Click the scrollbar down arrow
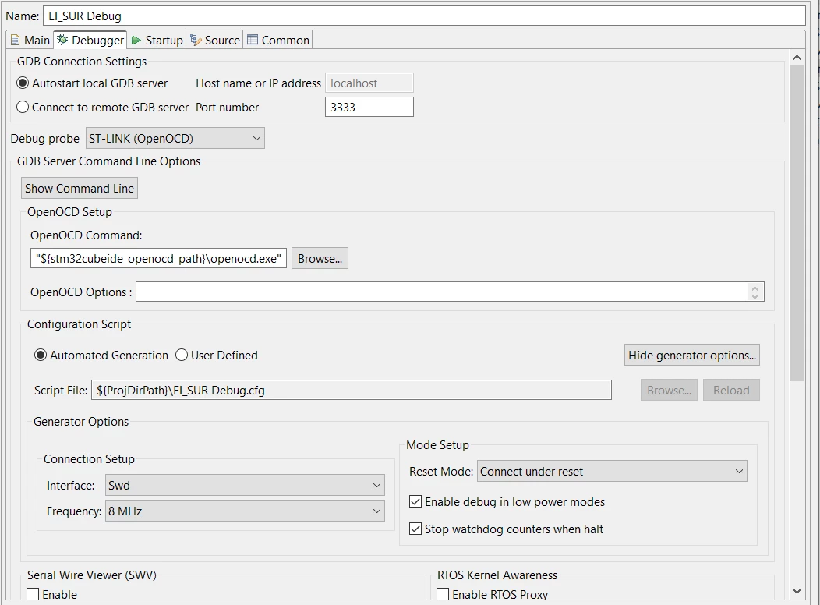The image size is (820, 605). [x=797, y=592]
